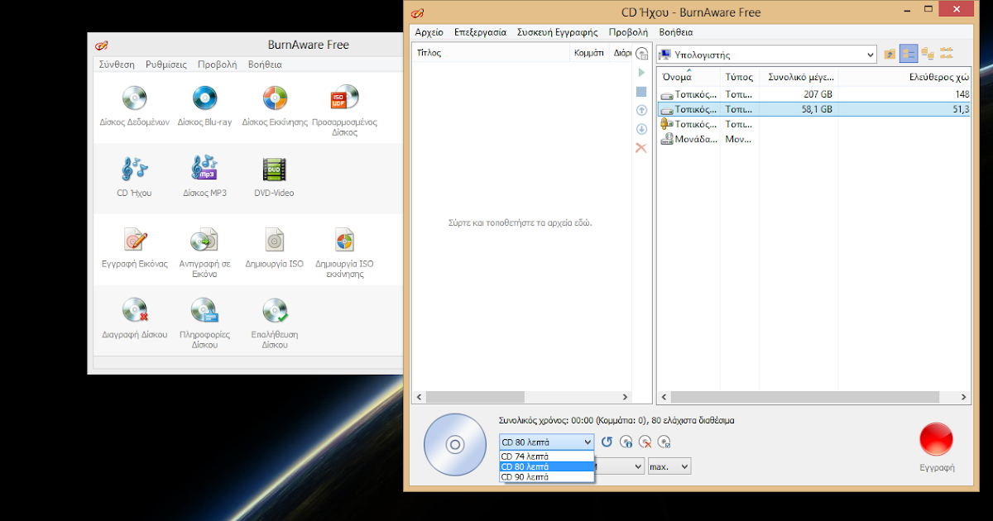Toggle the last orange view layout icon

pyautogui.click(x=947, y=55)
